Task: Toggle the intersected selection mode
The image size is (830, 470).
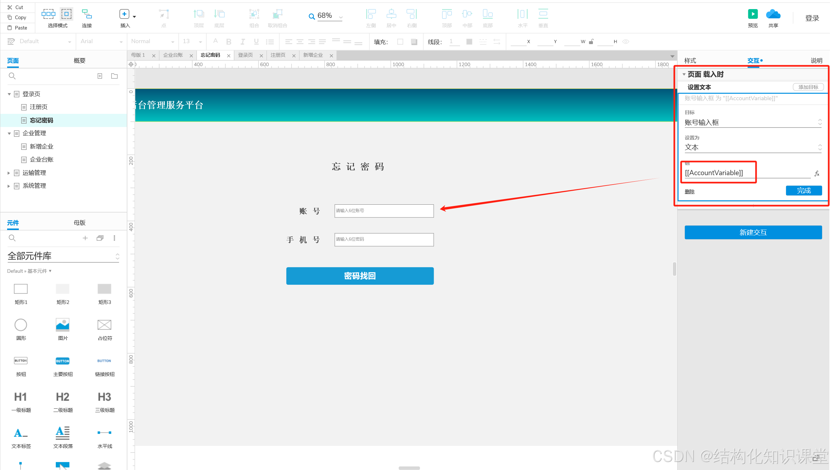Action: (48, 14)
